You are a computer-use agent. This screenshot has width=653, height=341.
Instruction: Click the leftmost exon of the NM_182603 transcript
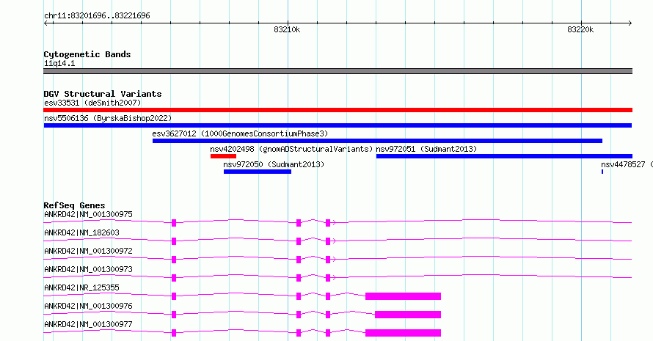tap(174, 241)
